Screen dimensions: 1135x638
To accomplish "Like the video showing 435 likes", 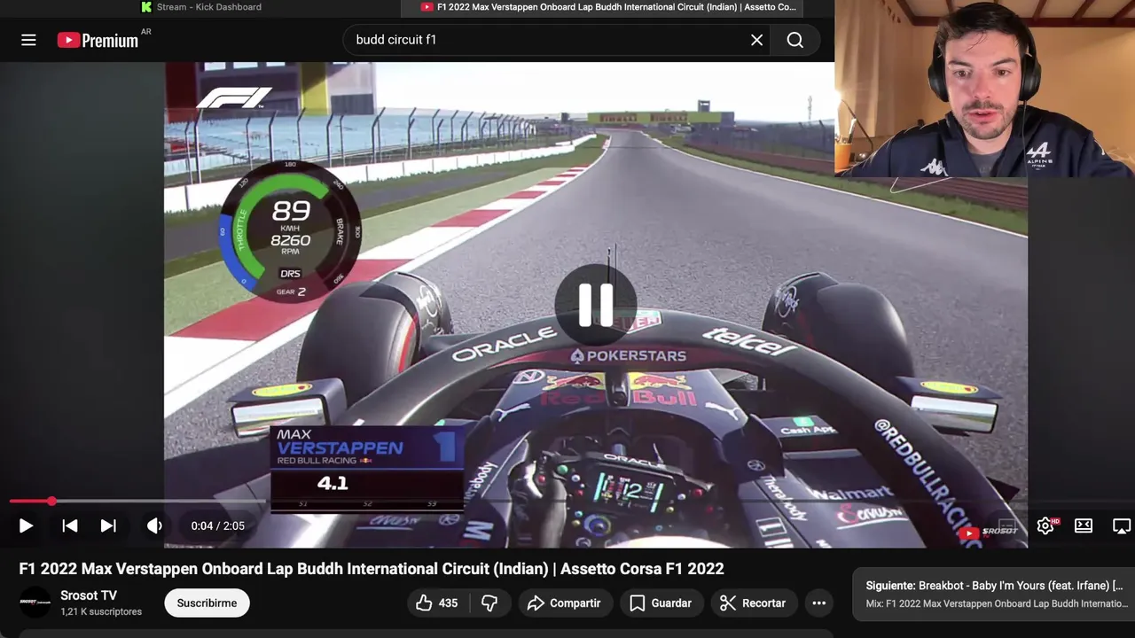I will (437, 603).
